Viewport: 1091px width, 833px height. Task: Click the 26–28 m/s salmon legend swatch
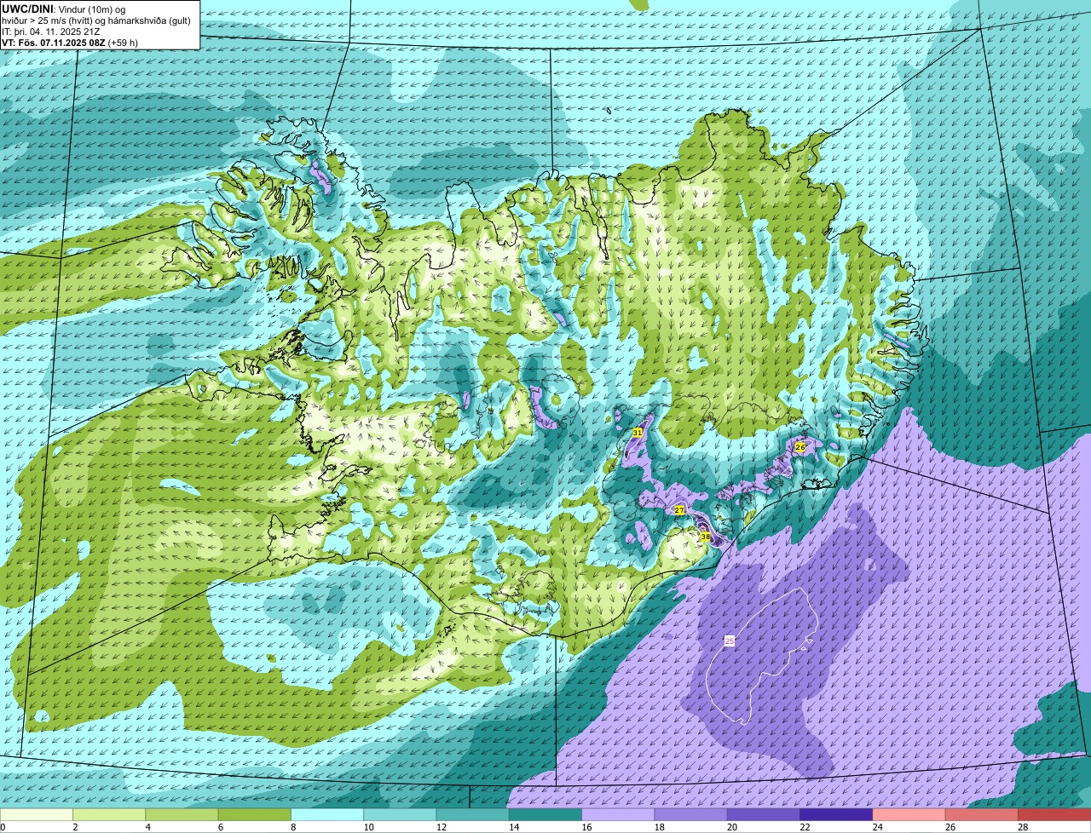982,815
